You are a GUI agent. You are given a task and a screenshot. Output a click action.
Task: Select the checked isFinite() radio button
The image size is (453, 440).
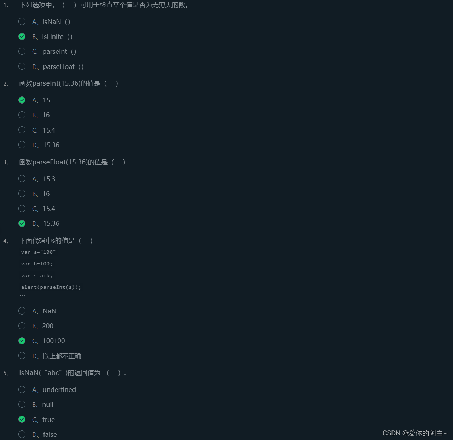point(22,36)
